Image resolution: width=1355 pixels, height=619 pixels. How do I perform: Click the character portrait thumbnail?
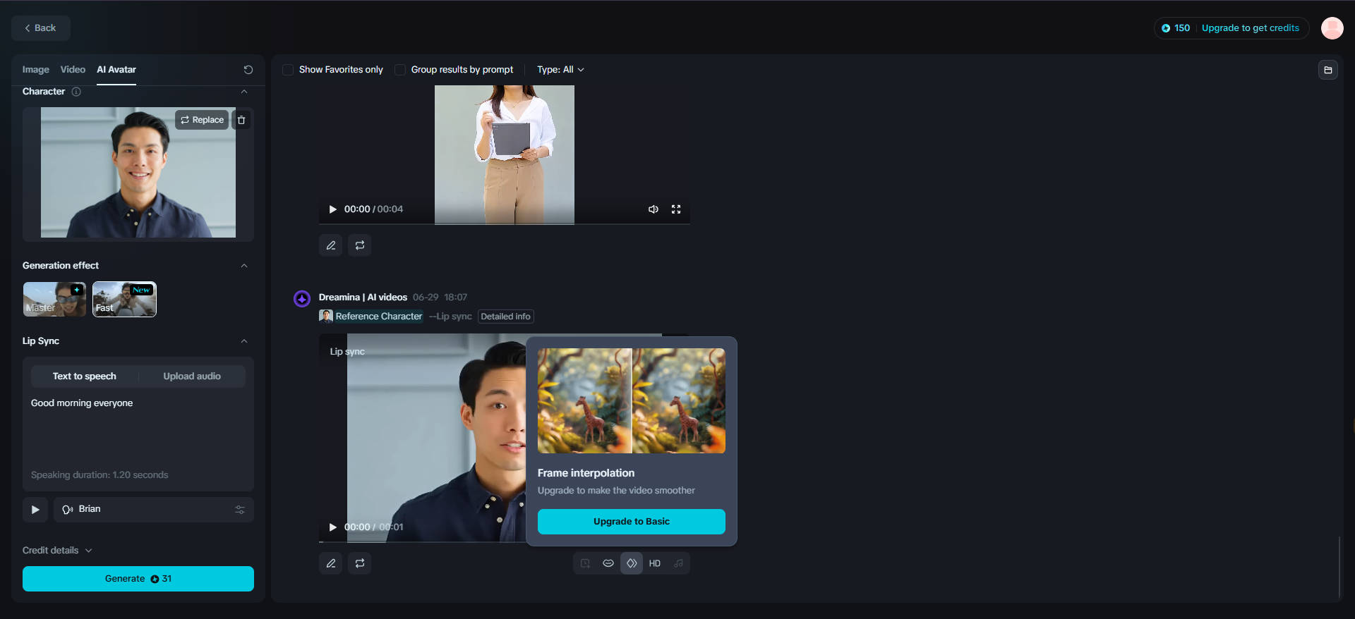138,173
